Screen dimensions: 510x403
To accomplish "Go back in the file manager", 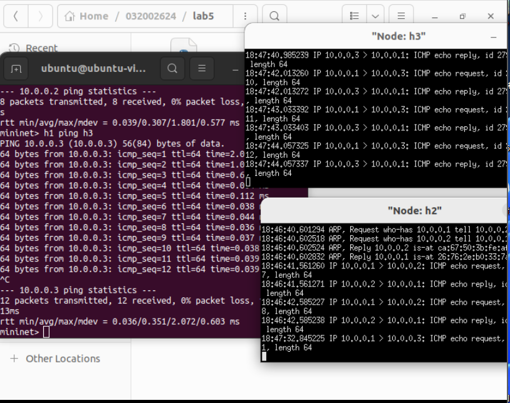I will [x=16, y=16].
